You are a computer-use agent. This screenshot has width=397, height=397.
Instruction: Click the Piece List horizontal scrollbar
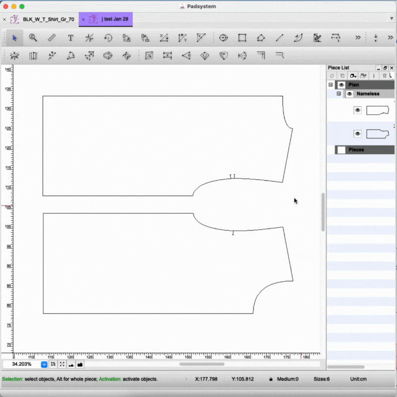click(x=346, y=367)
